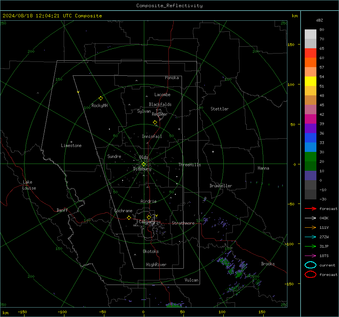Click the Okotoks town label

[151, 251]
